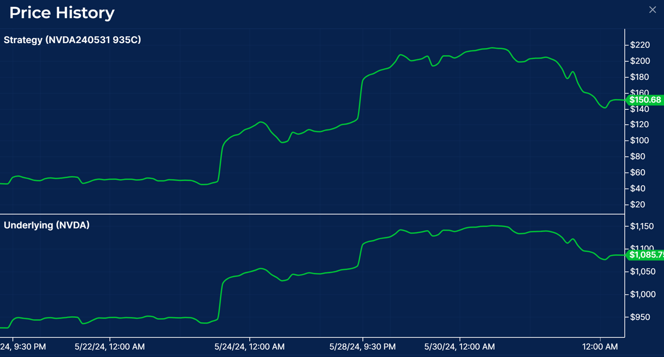Click the Price History title
The width and height of the screenshot is (664, 357).
62,13
